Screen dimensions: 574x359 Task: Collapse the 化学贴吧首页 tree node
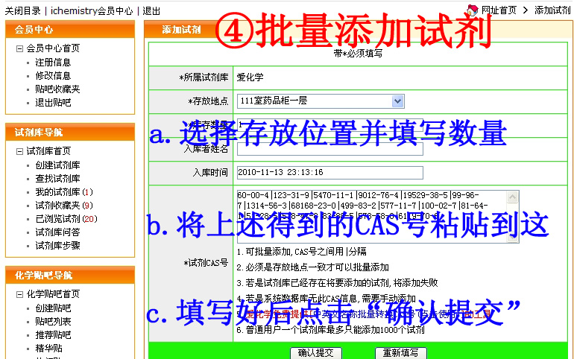click(19, 294)
